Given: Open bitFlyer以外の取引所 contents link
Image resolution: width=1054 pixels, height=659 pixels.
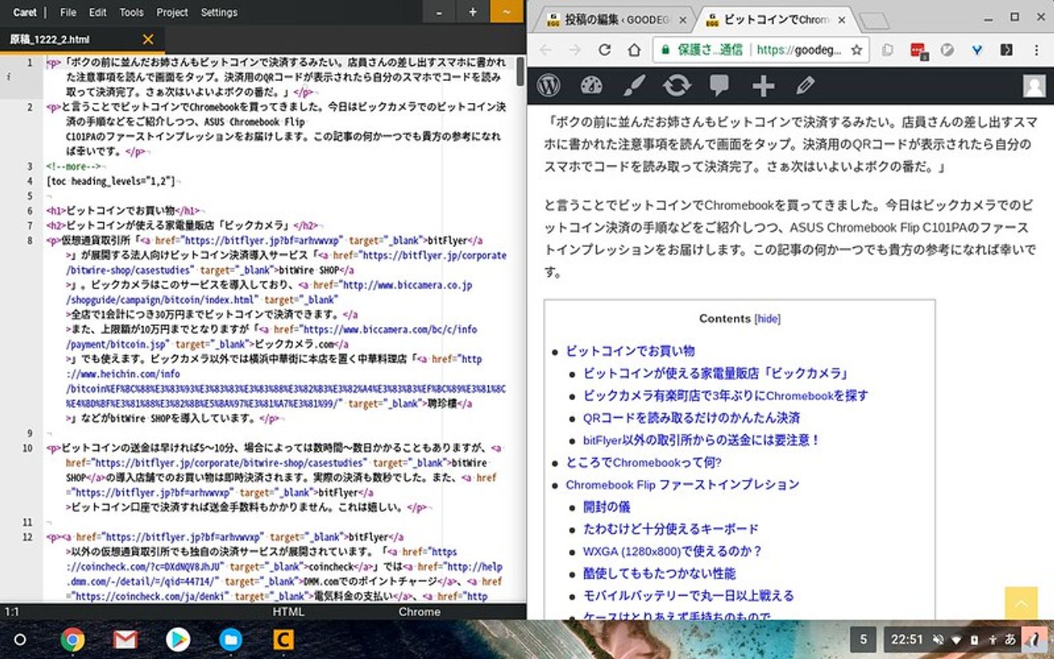Looking at the screenshot, I should pos(701,440).
